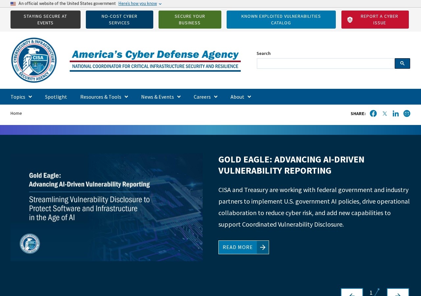Open No-Cost Cyber Services button
Image resolution: width=421 pixels, height=296 pixels.
coord(119,19)
